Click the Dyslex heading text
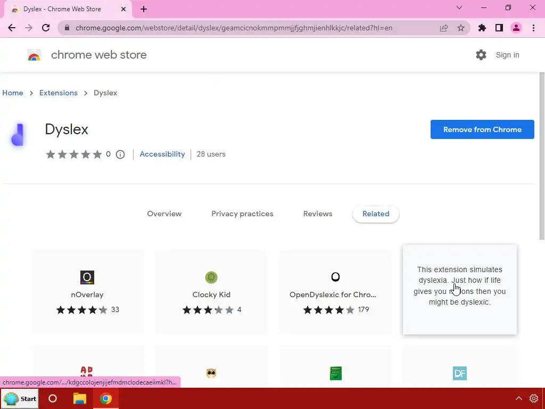This screenshot has width=545, height=409. pos(67,129)
